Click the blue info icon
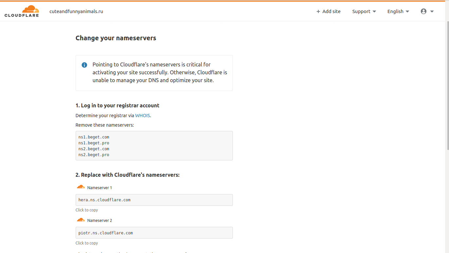Viewport: 449px width, 253px height. pyautogui.click(x=84, y=65)
